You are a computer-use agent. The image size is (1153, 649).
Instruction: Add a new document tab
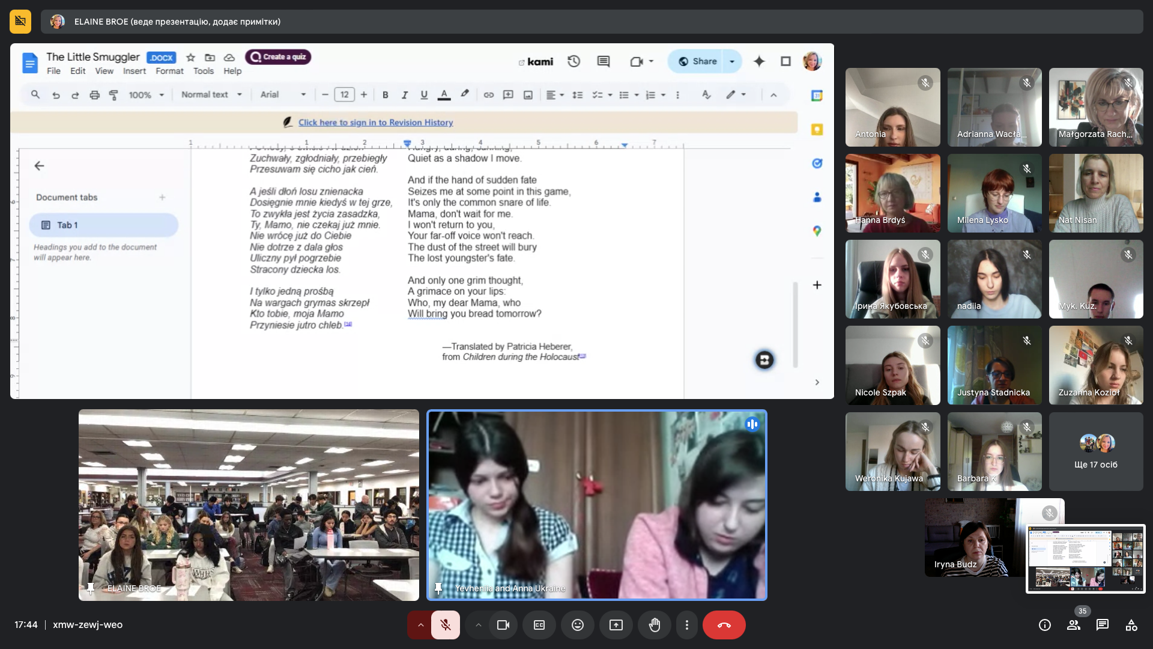point(162,197)
